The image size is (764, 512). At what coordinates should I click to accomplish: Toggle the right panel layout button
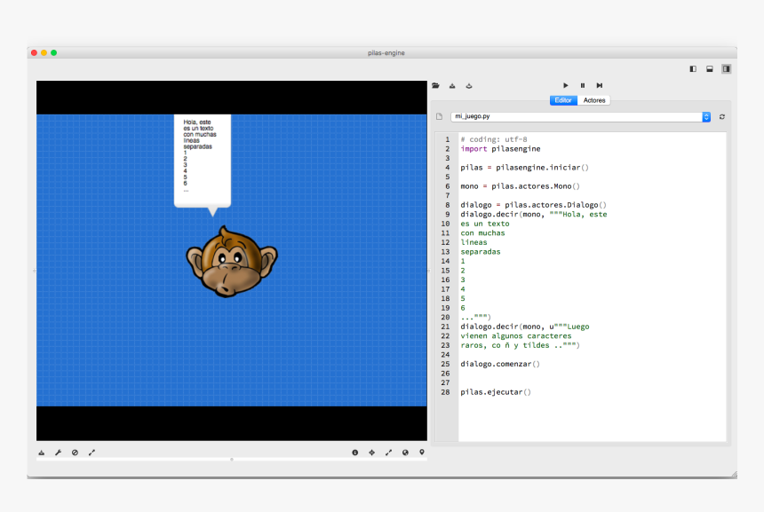coord(726,68)
